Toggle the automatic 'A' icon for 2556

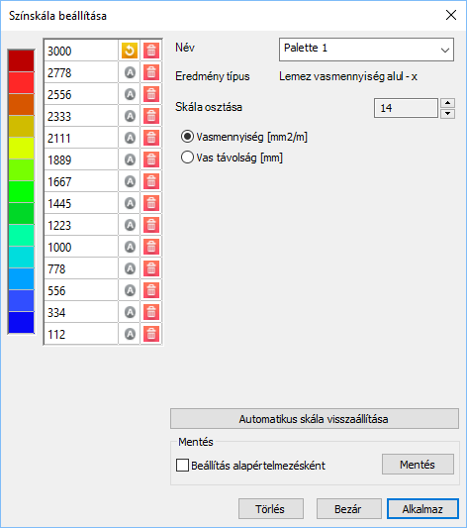tap(130, 94)
